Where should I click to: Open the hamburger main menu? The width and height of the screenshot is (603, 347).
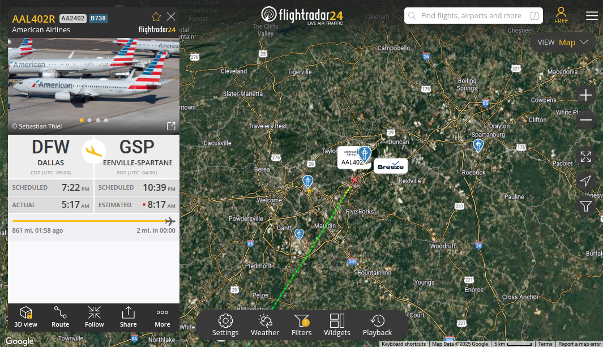point(592,16)
